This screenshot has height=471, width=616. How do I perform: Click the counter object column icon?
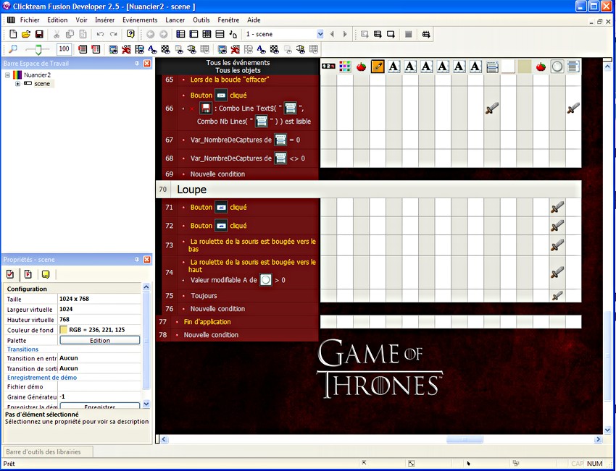[x=328, y=67]
